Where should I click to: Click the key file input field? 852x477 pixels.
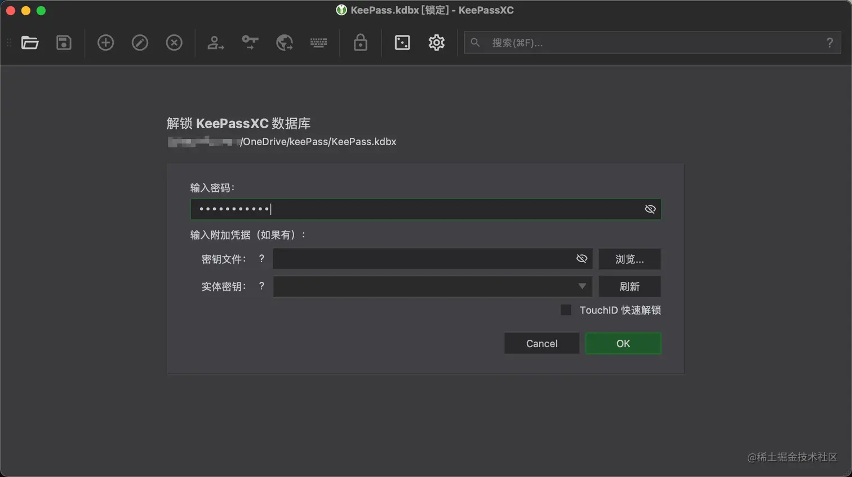(432, 259)
